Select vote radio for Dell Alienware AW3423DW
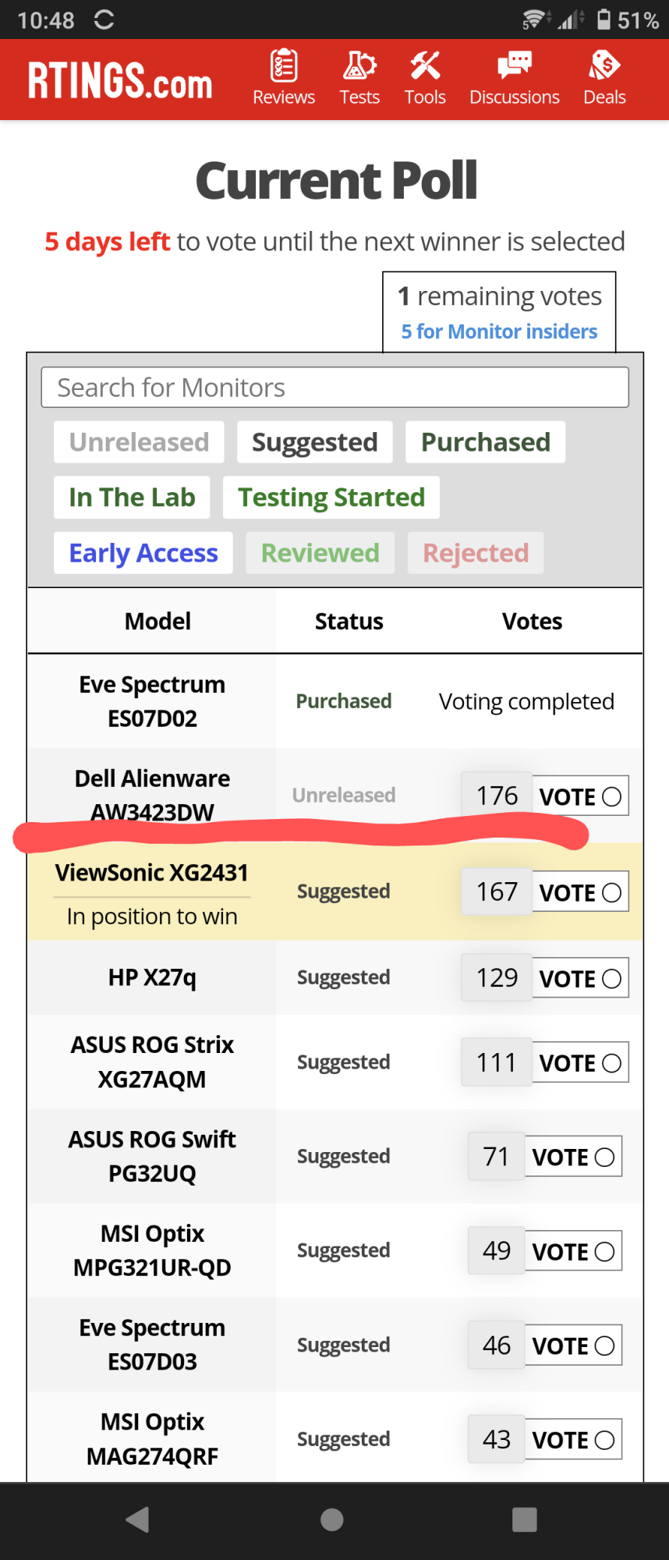The image size is (669, 1560). click(x=612, y=796)
